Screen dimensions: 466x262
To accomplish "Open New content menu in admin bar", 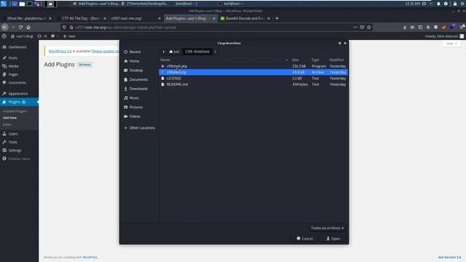I will click(69, 36).
